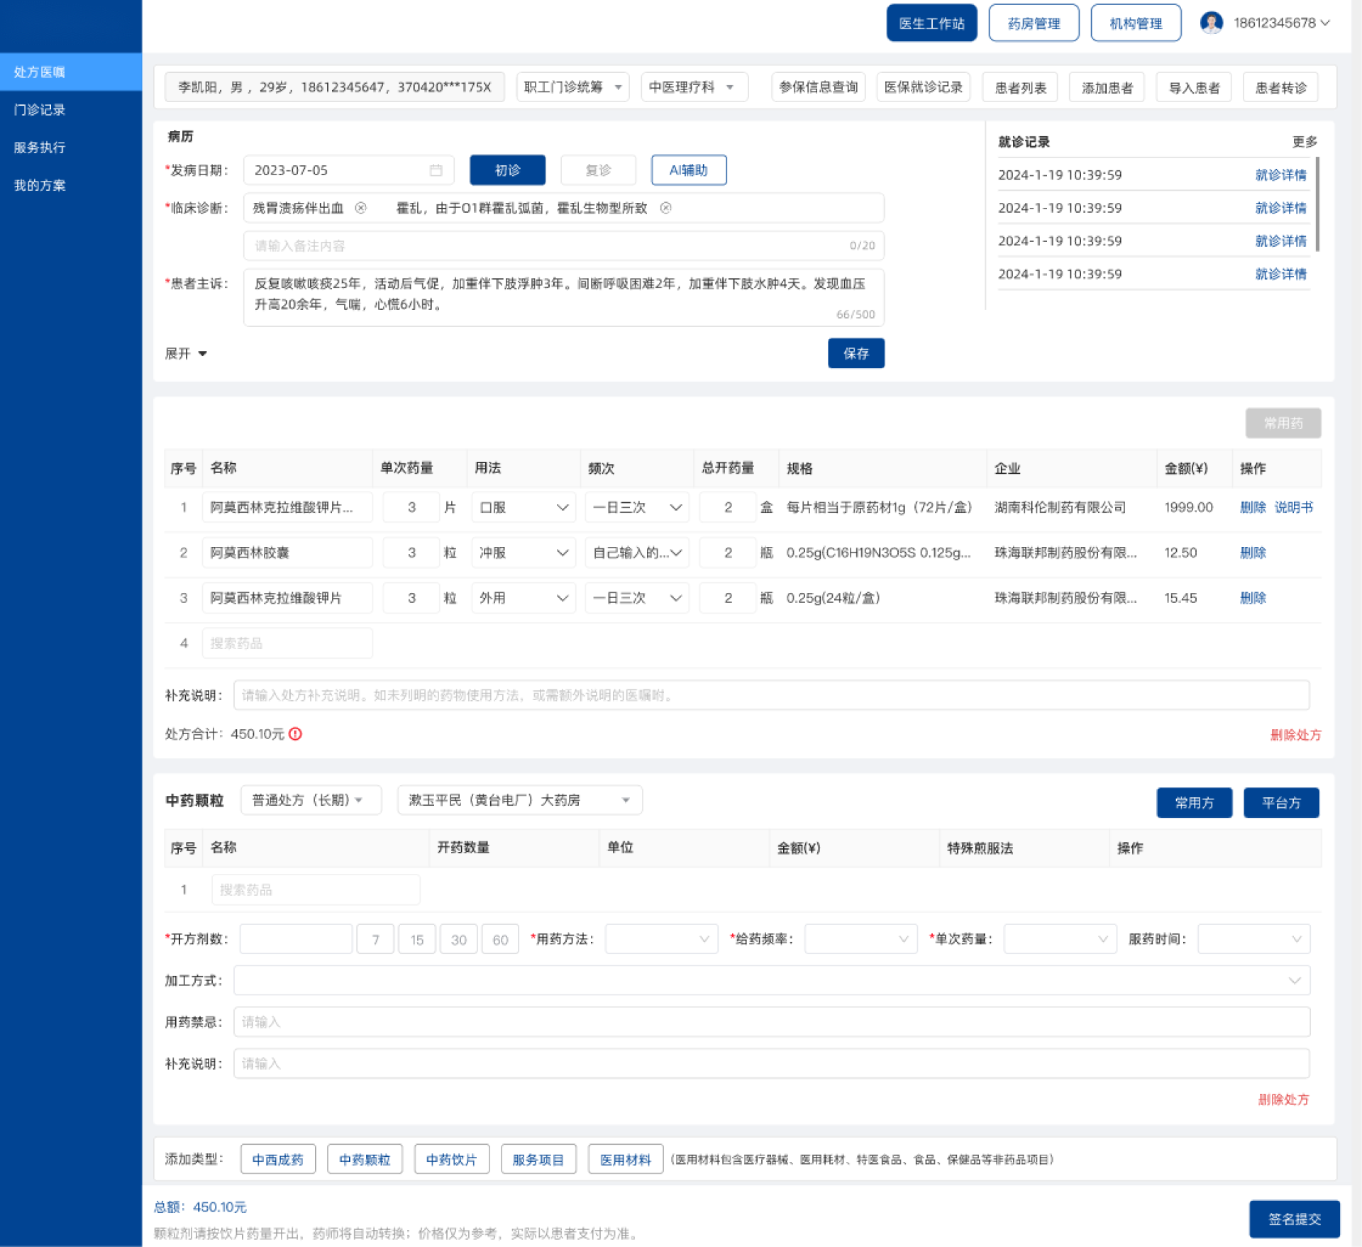Remove the 霍乱 diagnosis tag
This screenshot has width=1362, height=1247.
[x=665, y=208]
